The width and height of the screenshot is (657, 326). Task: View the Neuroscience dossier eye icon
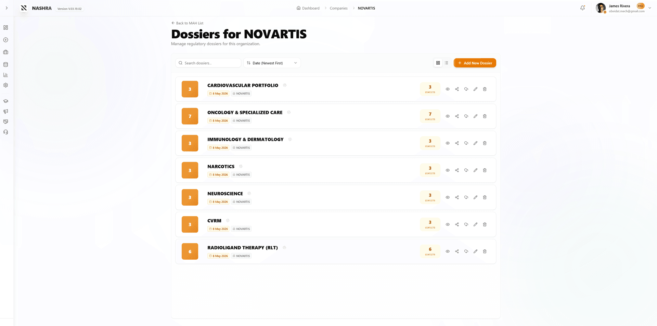pyautogui.click(x=448, y=197)
